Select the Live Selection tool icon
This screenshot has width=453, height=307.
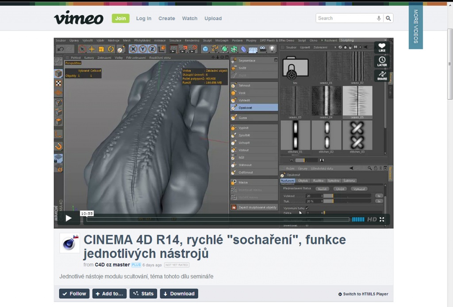pos(82,49)
